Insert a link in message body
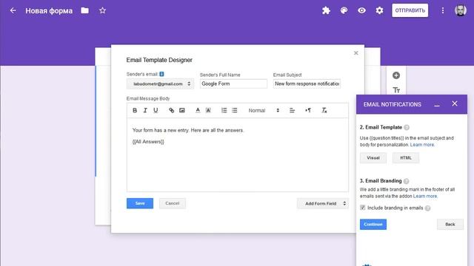This screenshot has height=266, width=474. point(171,110)
